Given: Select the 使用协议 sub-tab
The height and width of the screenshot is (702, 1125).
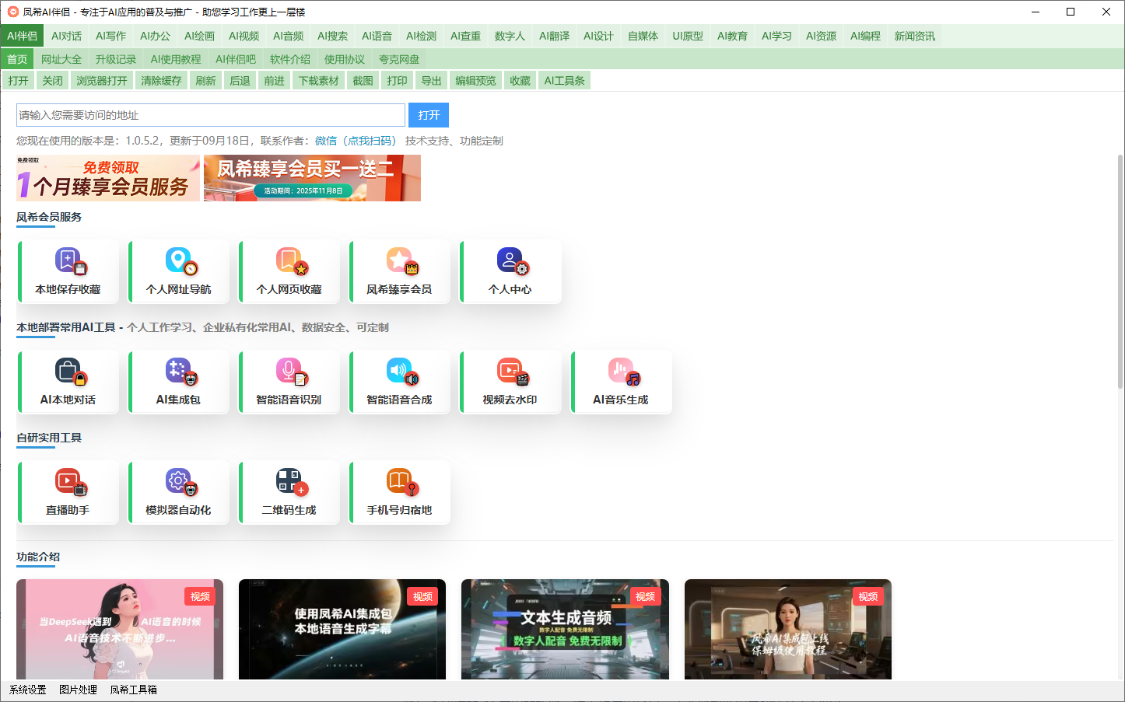Looking at the screenshot, I should coord(345,59).
